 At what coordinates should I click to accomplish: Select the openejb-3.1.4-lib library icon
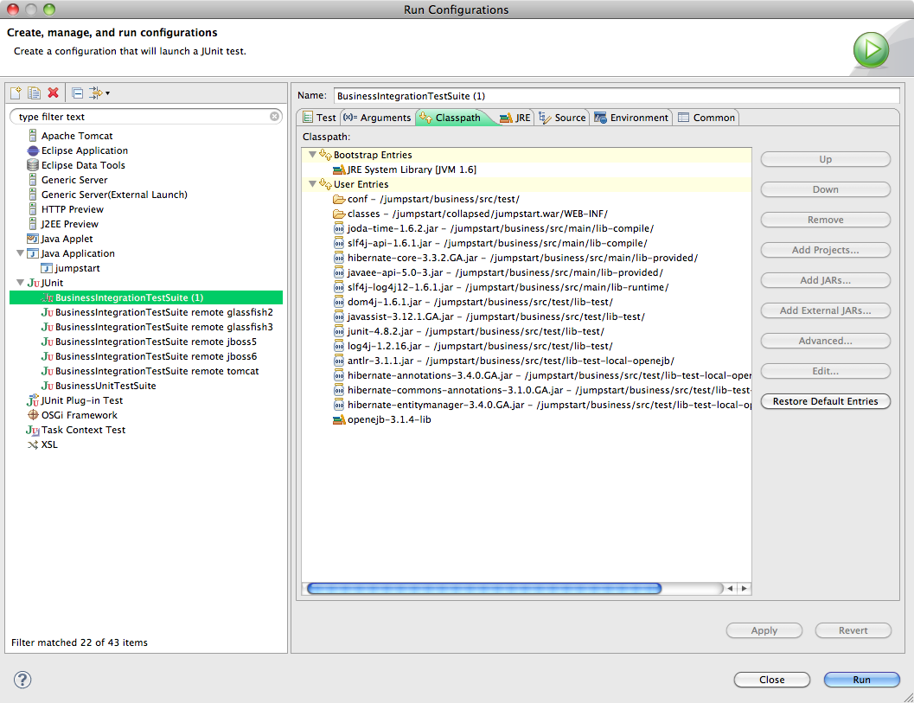click(339, 419)
